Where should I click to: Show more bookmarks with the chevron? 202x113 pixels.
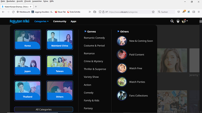(x=90, y=12)
